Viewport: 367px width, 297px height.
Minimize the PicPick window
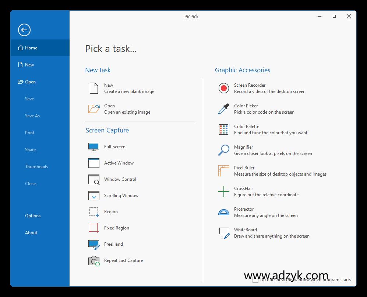coord(320,16)
